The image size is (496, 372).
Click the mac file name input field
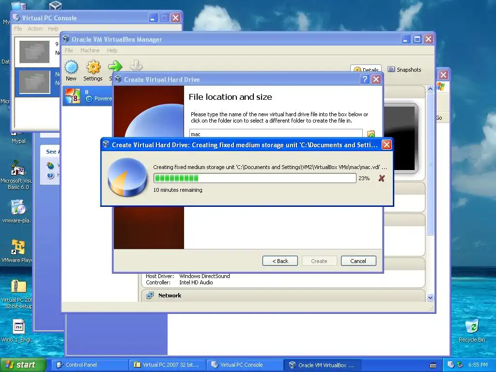pos(276,134)
